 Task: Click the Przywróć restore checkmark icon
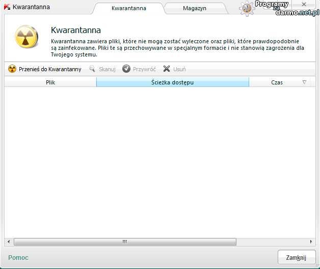(x=126, y=69)
